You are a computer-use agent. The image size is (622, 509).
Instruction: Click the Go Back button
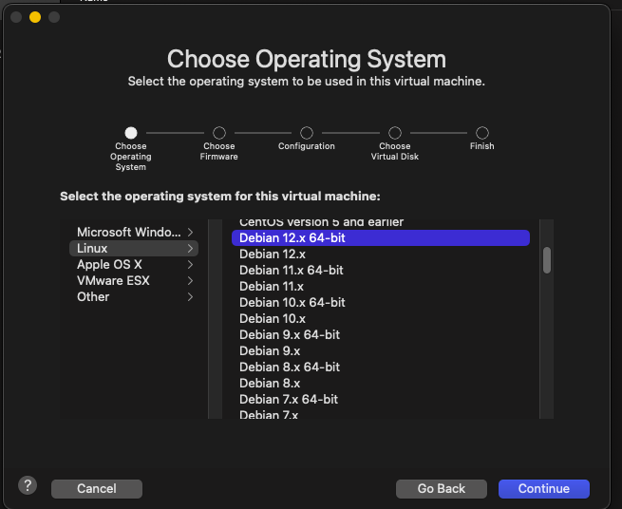pos(442,488)
